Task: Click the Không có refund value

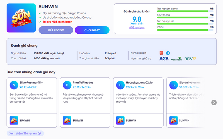Action: click(110, 53)
